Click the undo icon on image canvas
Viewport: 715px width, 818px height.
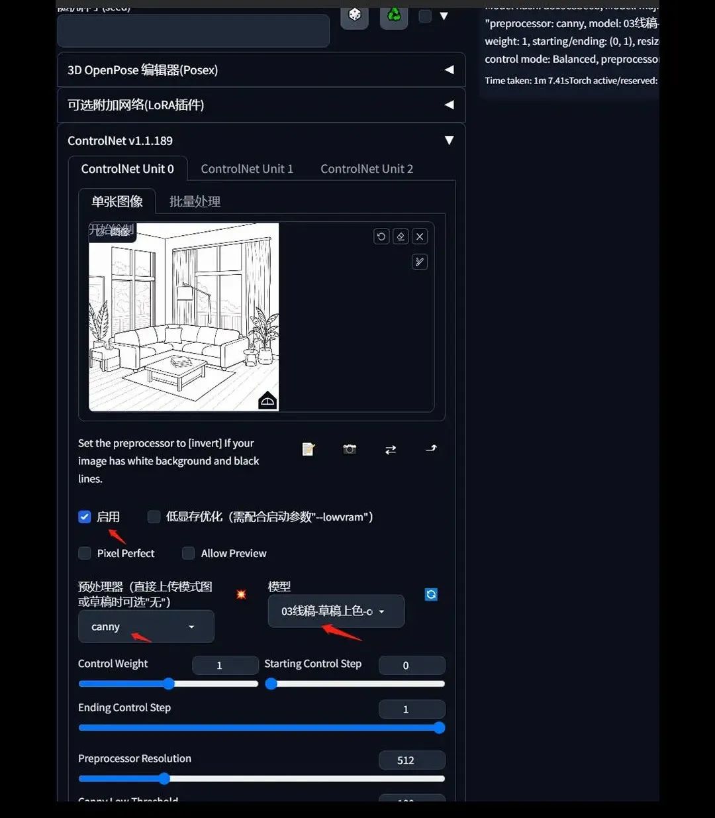(x=381, y=236)
